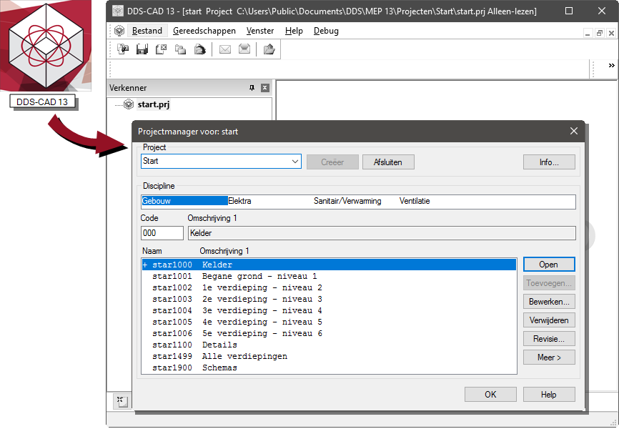Click the stacked copy pages toolbar icon
619x429 pixels.
180,49
